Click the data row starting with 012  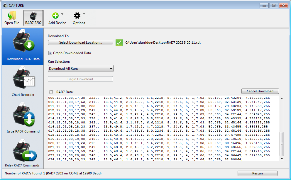tap(159, 110)
